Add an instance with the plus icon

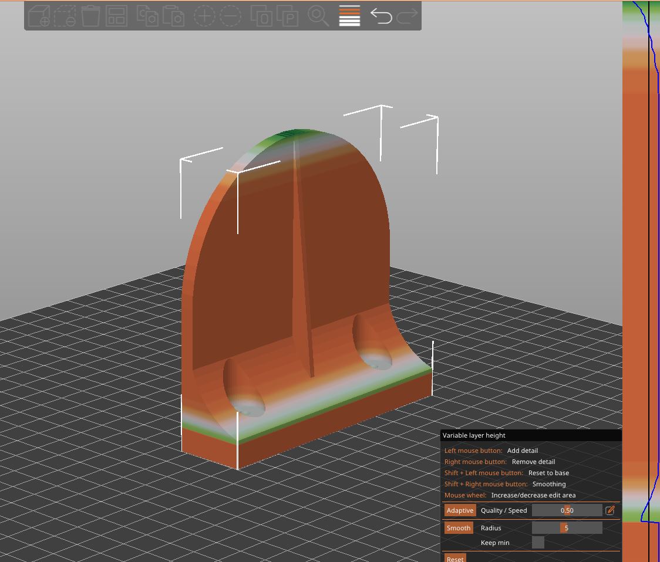[x=204, y=16]
